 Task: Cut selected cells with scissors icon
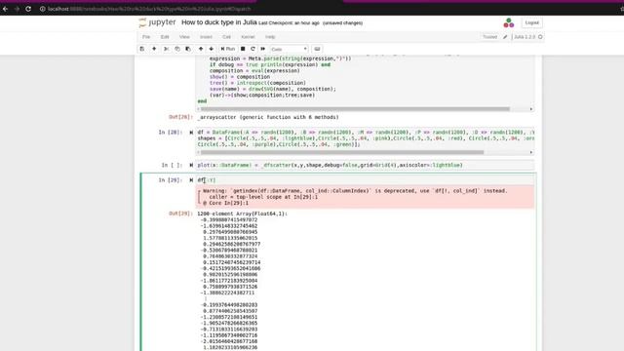tap(167, 49)
